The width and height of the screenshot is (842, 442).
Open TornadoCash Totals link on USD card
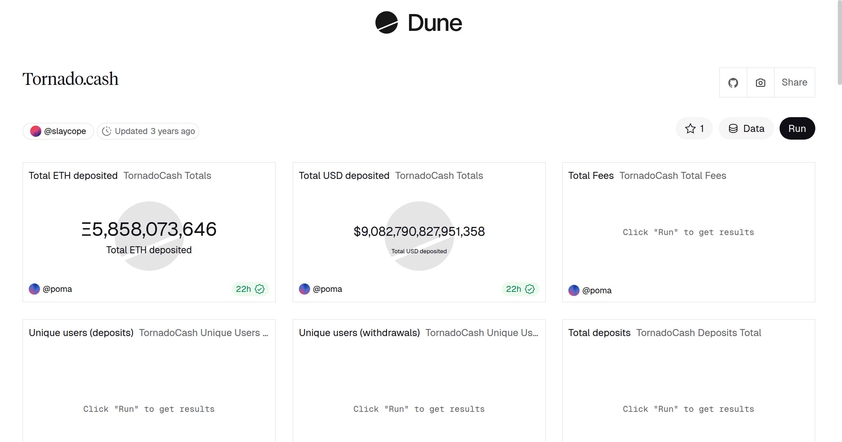[439, 176]
